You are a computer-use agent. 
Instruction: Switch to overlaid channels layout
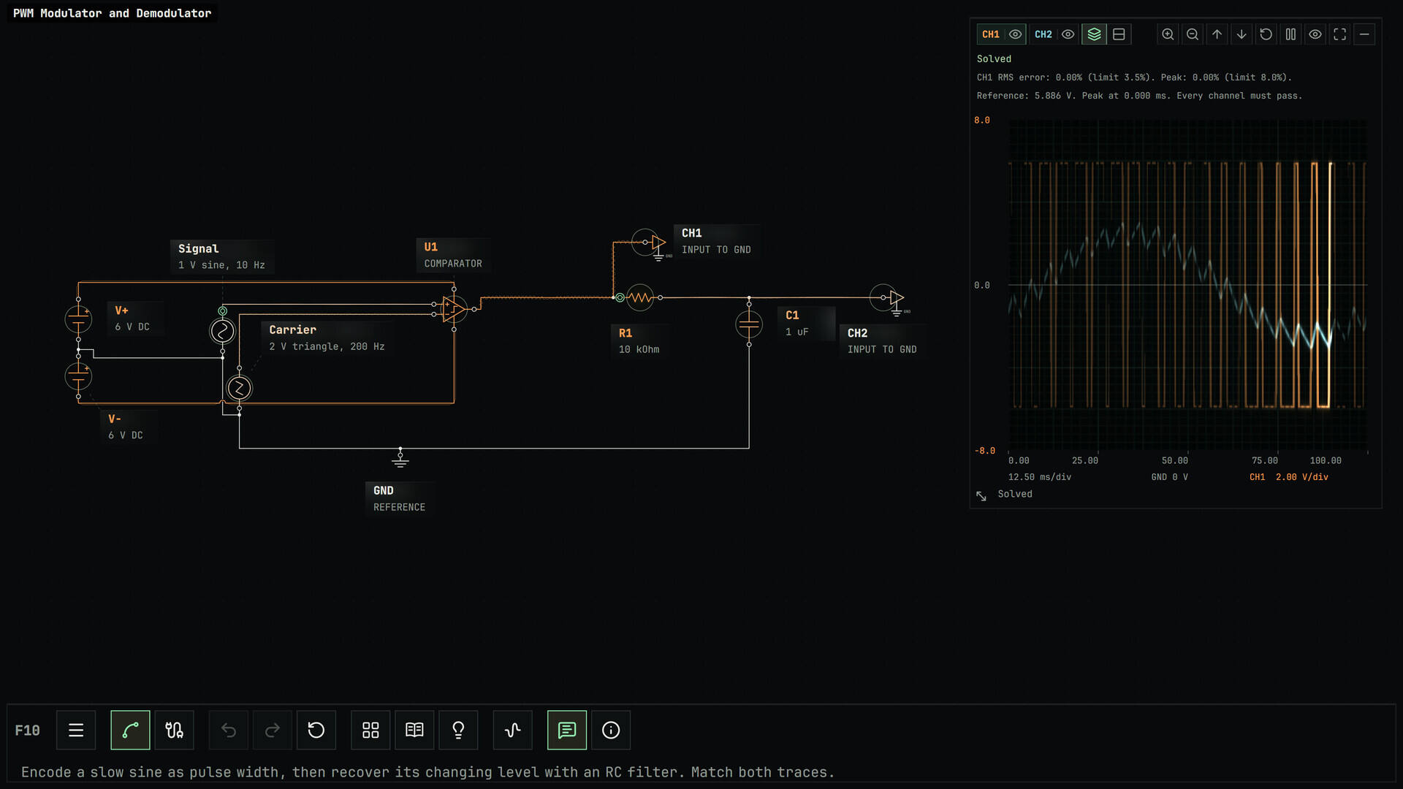(1094, 34)
